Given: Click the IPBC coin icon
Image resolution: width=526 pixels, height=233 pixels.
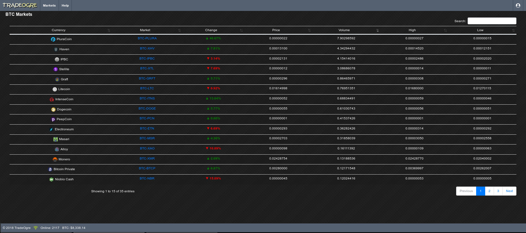Looking at the screenshot, I should click(x=57, y=60).
